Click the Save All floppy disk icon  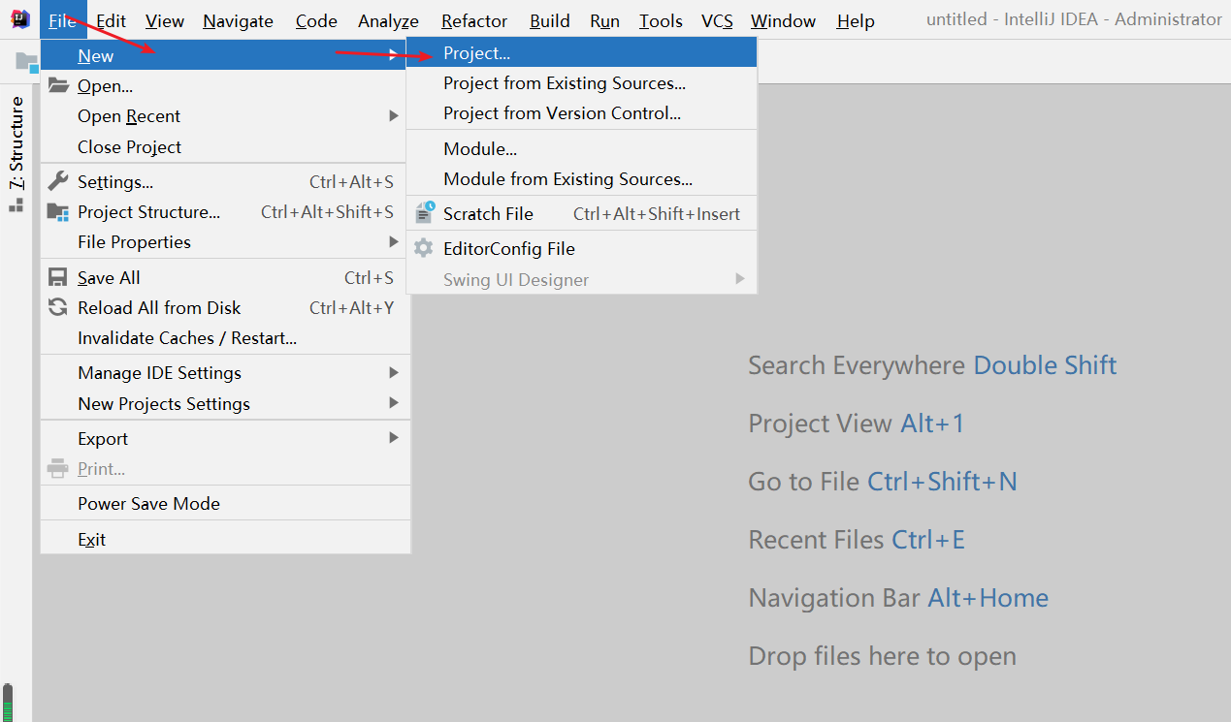[x=58, y=277]
